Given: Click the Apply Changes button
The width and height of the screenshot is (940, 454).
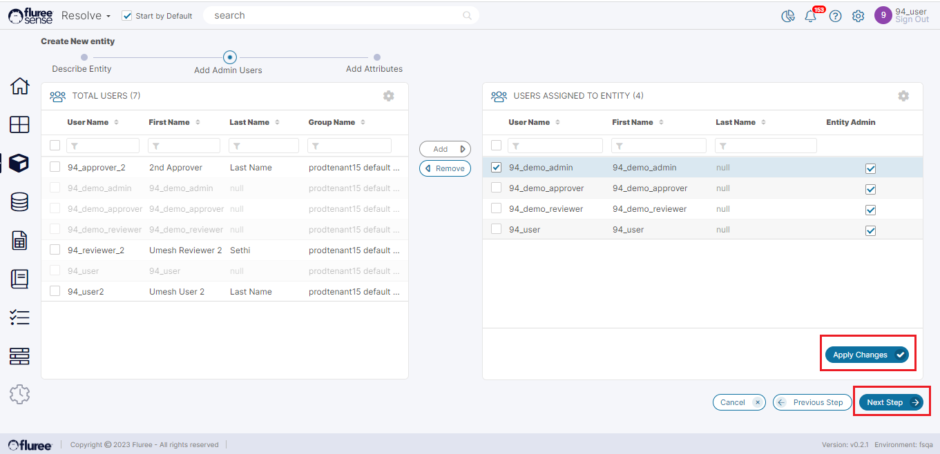Looking at the screenshot, I should (x=867, y=355).
